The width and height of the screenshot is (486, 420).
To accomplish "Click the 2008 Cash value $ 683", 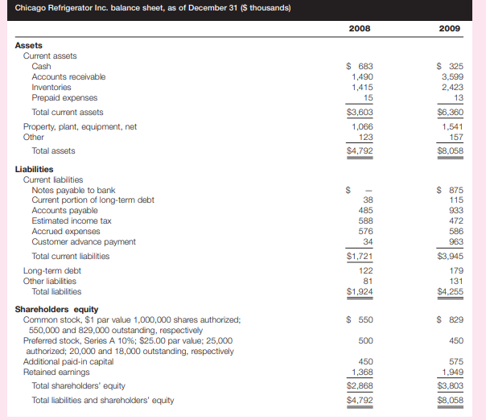I will pyautogui.click(x=360, y=66).
